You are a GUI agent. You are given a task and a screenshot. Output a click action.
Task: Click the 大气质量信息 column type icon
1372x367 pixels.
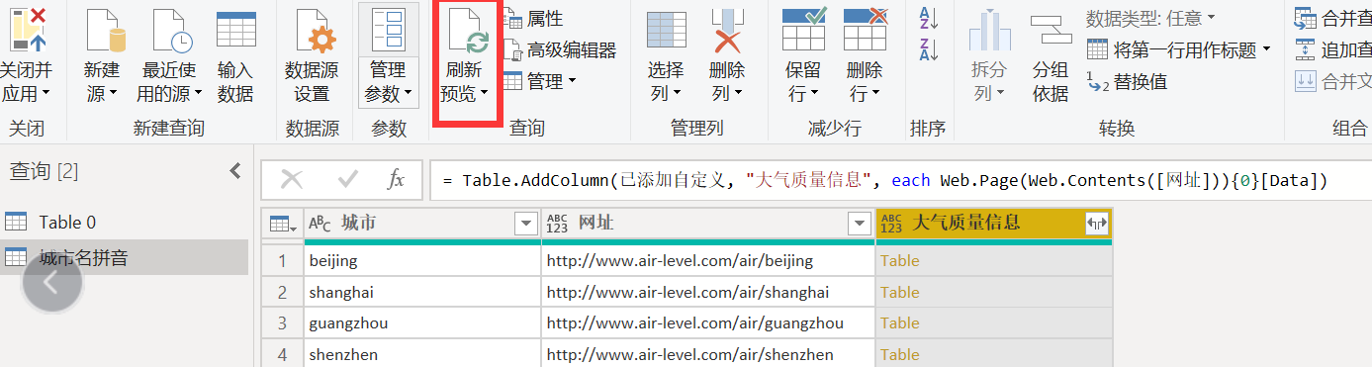click(891, 225)
